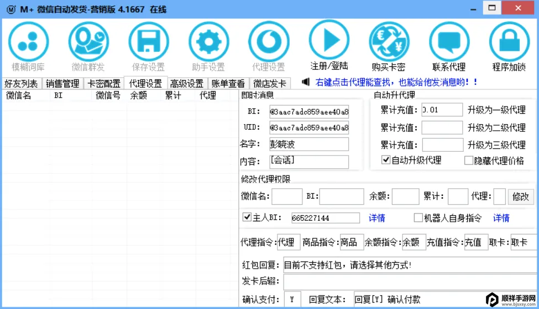The width and height of the screenshot is (539, 309).
Task: Click the 发卡后缀 input field
Action: [x=410, y=282]
